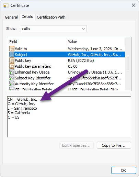Click the field list vertical scrollbar thumb
This screenshot has width=139, height=177.
coord(128,63)
